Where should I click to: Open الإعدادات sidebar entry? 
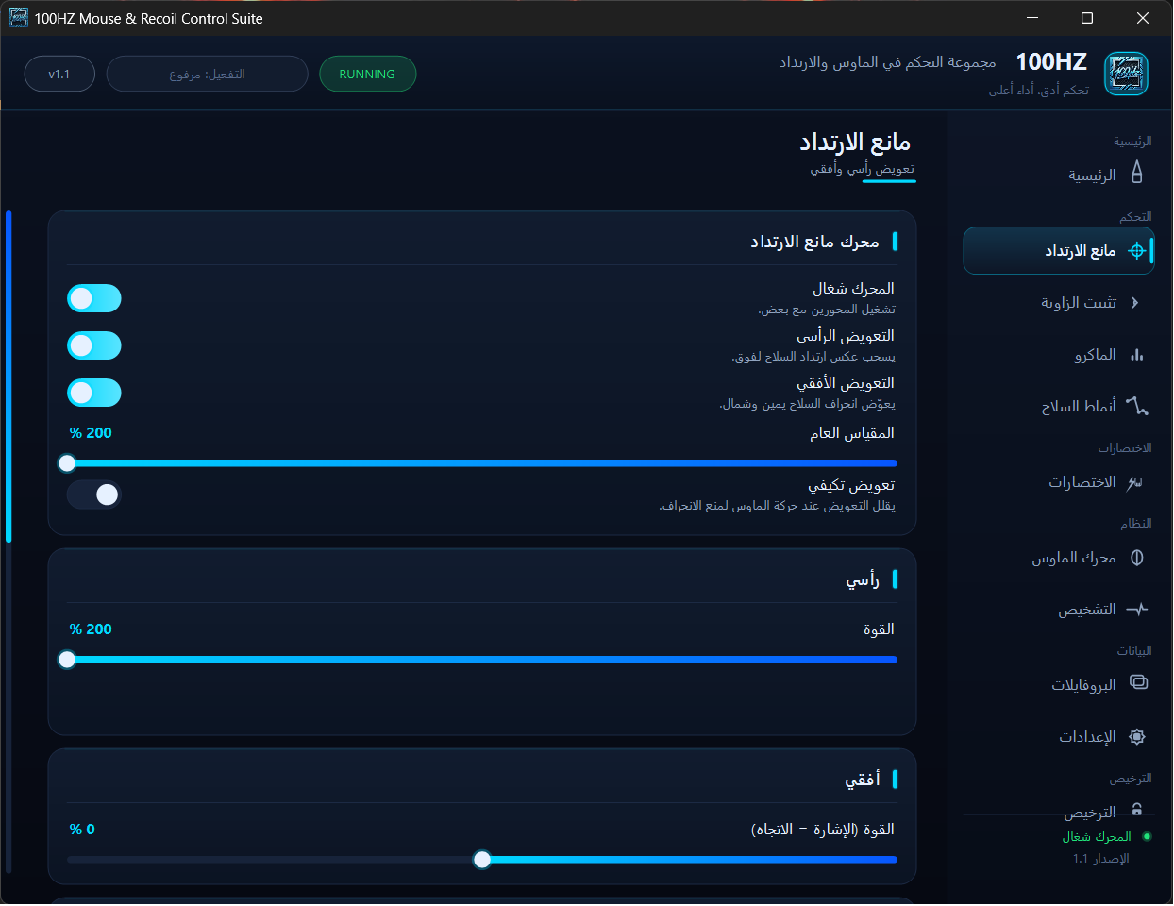click(1059, 737)
